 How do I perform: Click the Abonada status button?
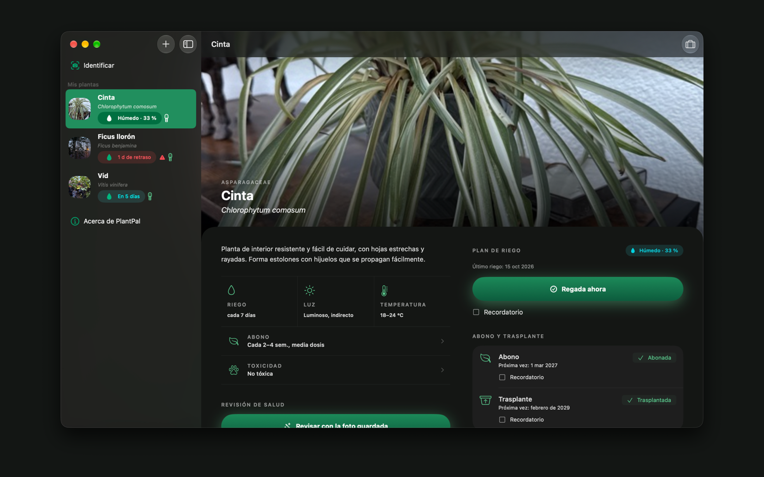[x=654, y=358]
